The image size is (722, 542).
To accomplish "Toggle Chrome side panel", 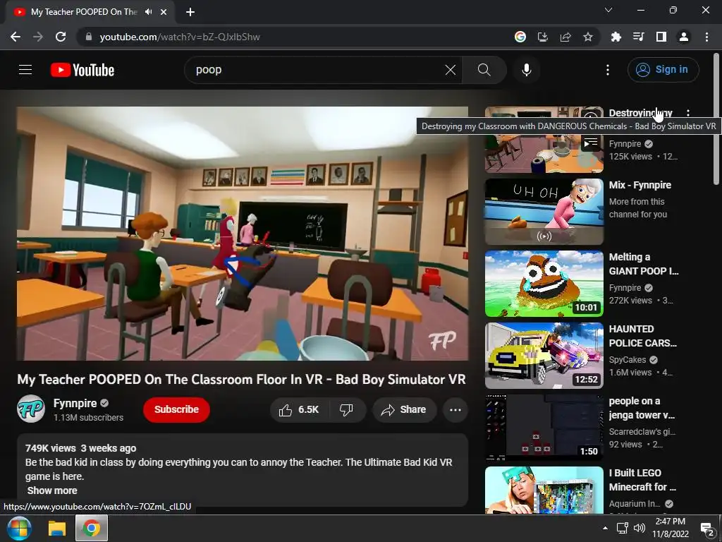I will tap(661, 37).
